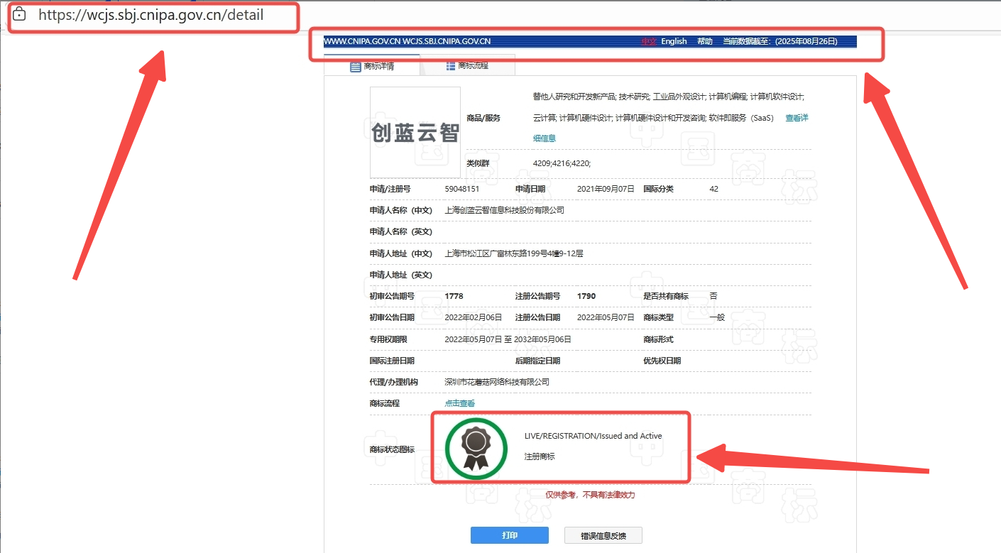Click the registration number 59048151

462,189
